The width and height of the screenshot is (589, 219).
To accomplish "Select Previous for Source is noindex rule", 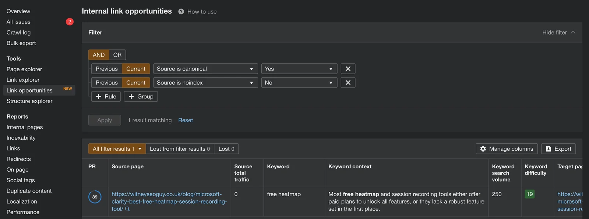I will (x=107, y=83).
